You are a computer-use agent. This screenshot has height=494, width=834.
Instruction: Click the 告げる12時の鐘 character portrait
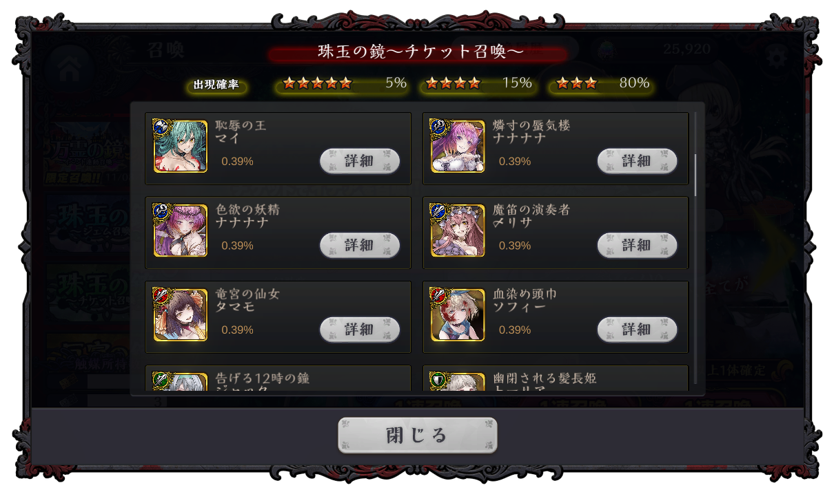pos(181,381)
